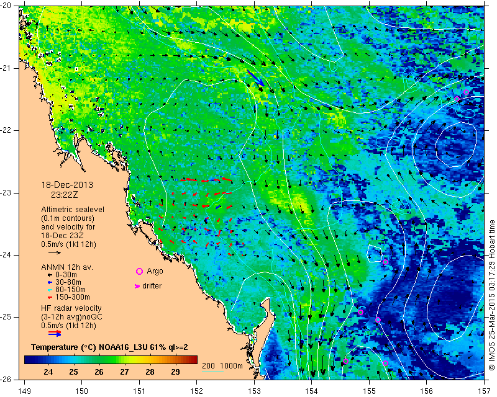Click the black altimetric velocity scale arrow
Screen dimensions: 497x397
pyautogui.click(x=55, y=252)
